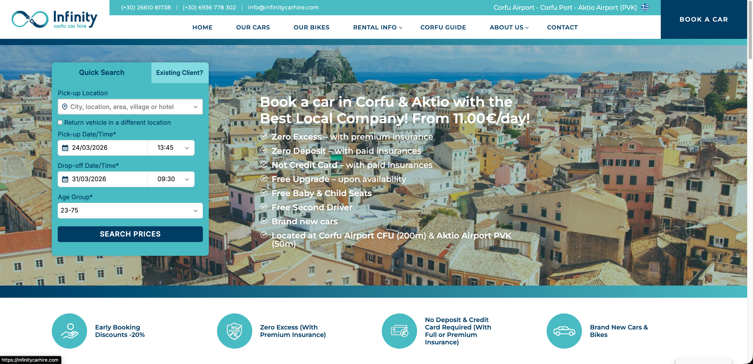Expand the Rental Info menu
The height and width of the screenshot is (364, 753).
(x=377, y=27)
